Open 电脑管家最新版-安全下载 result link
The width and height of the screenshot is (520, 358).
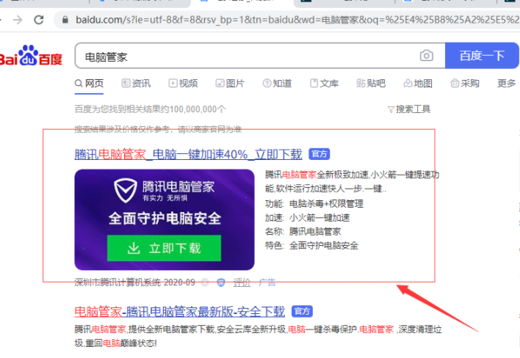pos(179,312)
